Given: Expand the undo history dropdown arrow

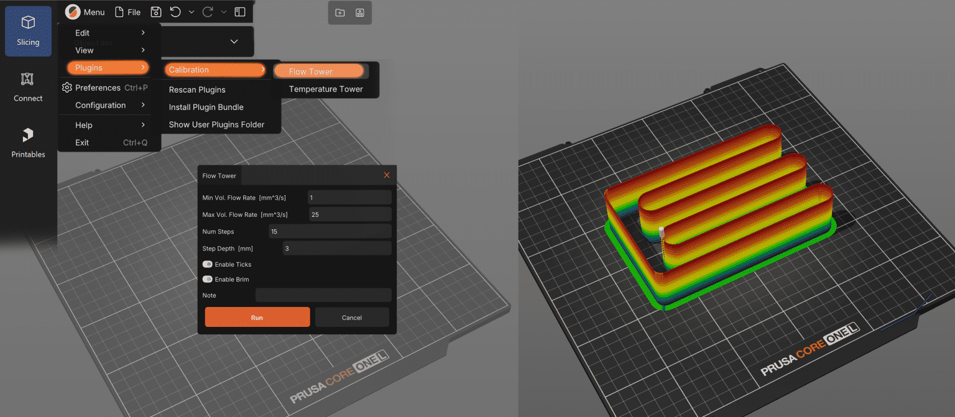Looking at the screenshot, I should coord(191,12).
